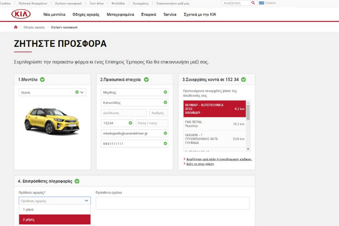Click the search magnifier icon
This screenshot has width=339, height=226.
(x=253, y=3)
